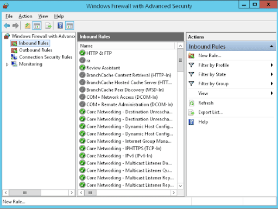Collapse the Inbound Rules actions section
Image resolution: width=278 pixels, height=211 pixels.
coord(271,47)
